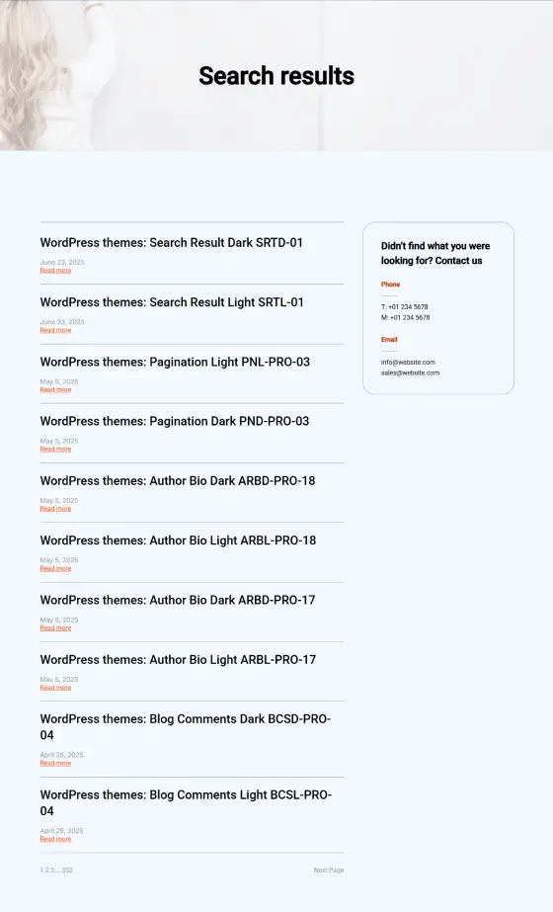Click the May 5, 2025 date under ARBD-PRO-17
Viewport: 553px width, 912px height.
coord(59,620)
